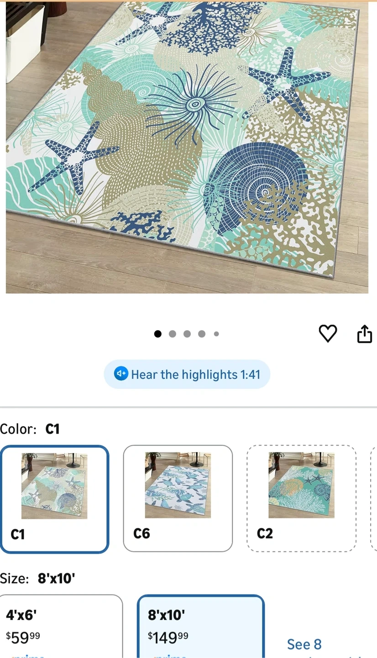Image resolution: width=377 pixels, height=658 pixels.
Task: Select the 4'x6' size at $59.99
Action: click(61, 626)
